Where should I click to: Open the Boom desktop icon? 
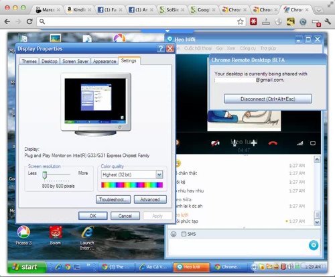(x=55, y=235)
